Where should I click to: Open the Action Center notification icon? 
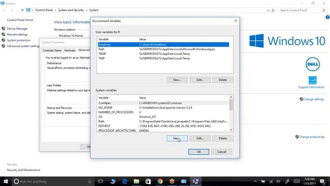(322, 181)
